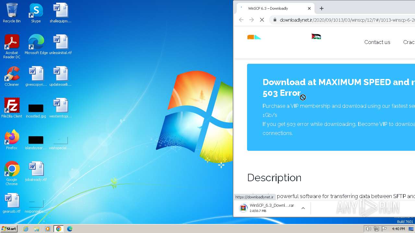The image size is (415, 233).
Task: Close the WinSCP 6.3 browser tab
Action: [309, 8]
